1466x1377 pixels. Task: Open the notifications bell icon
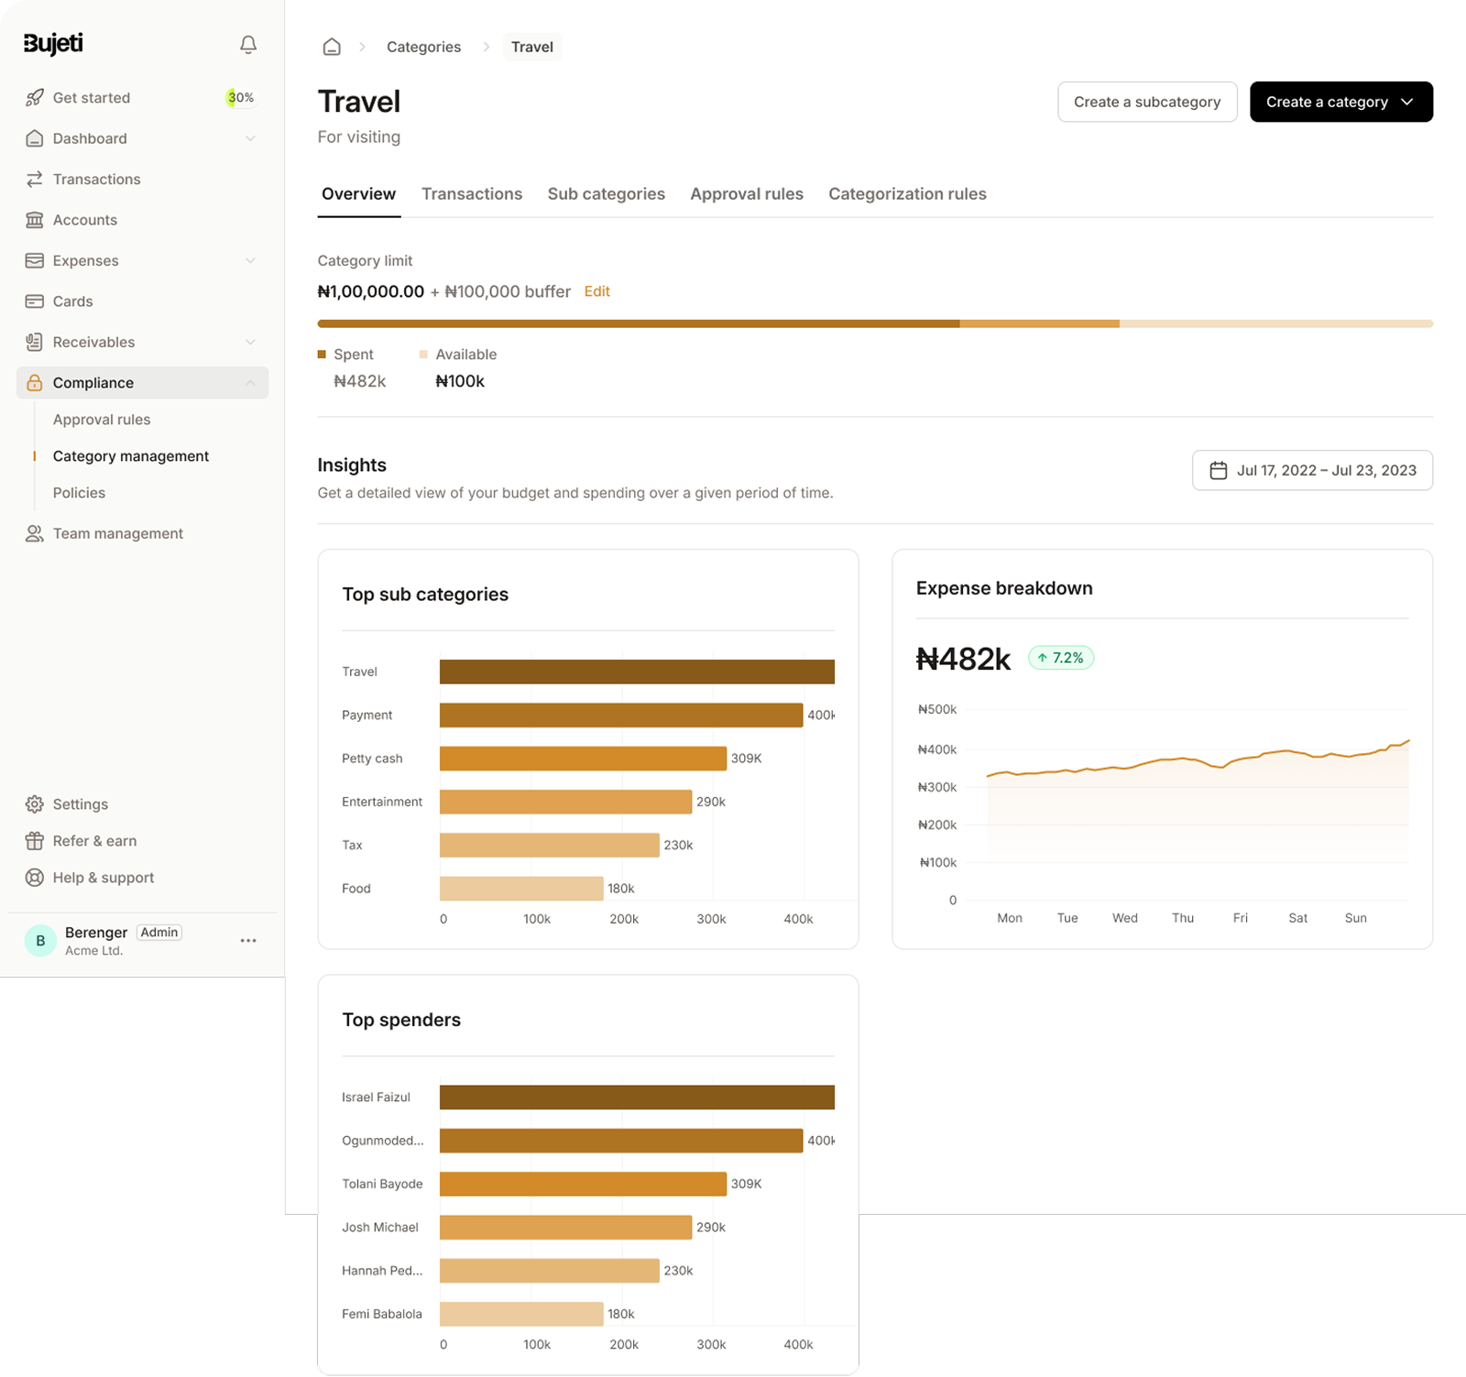point(246,43)
